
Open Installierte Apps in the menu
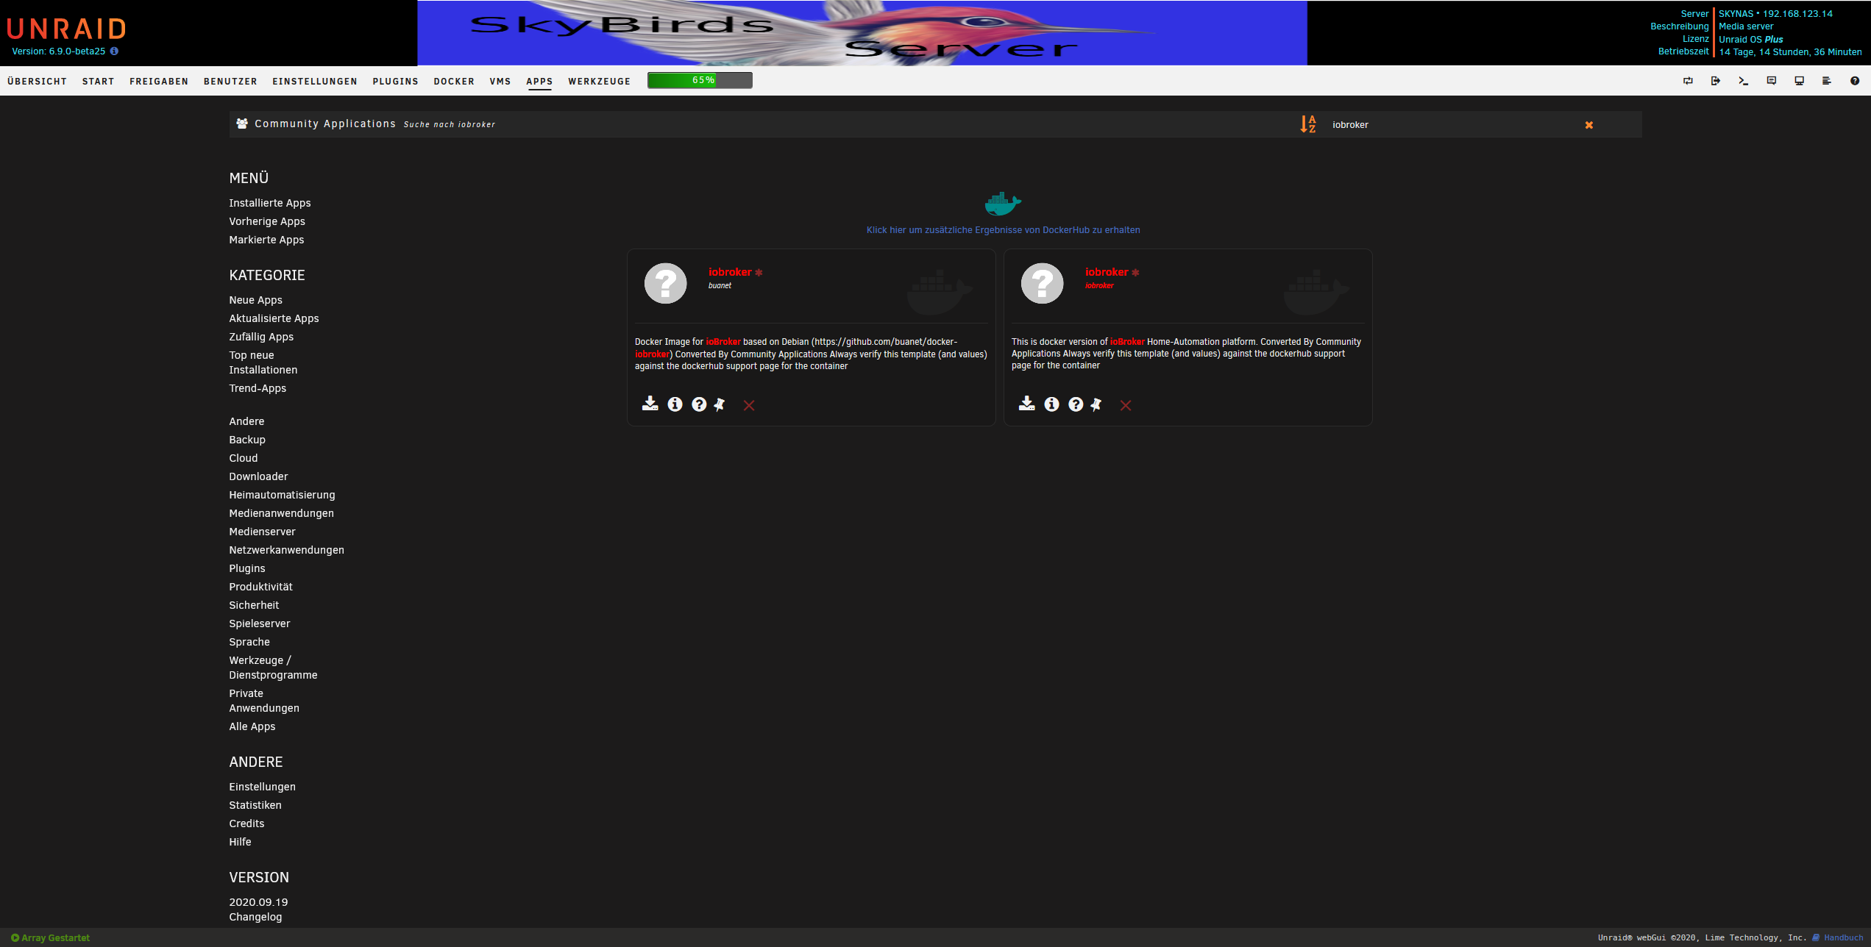pyautogui.click(x=270, y=203)
